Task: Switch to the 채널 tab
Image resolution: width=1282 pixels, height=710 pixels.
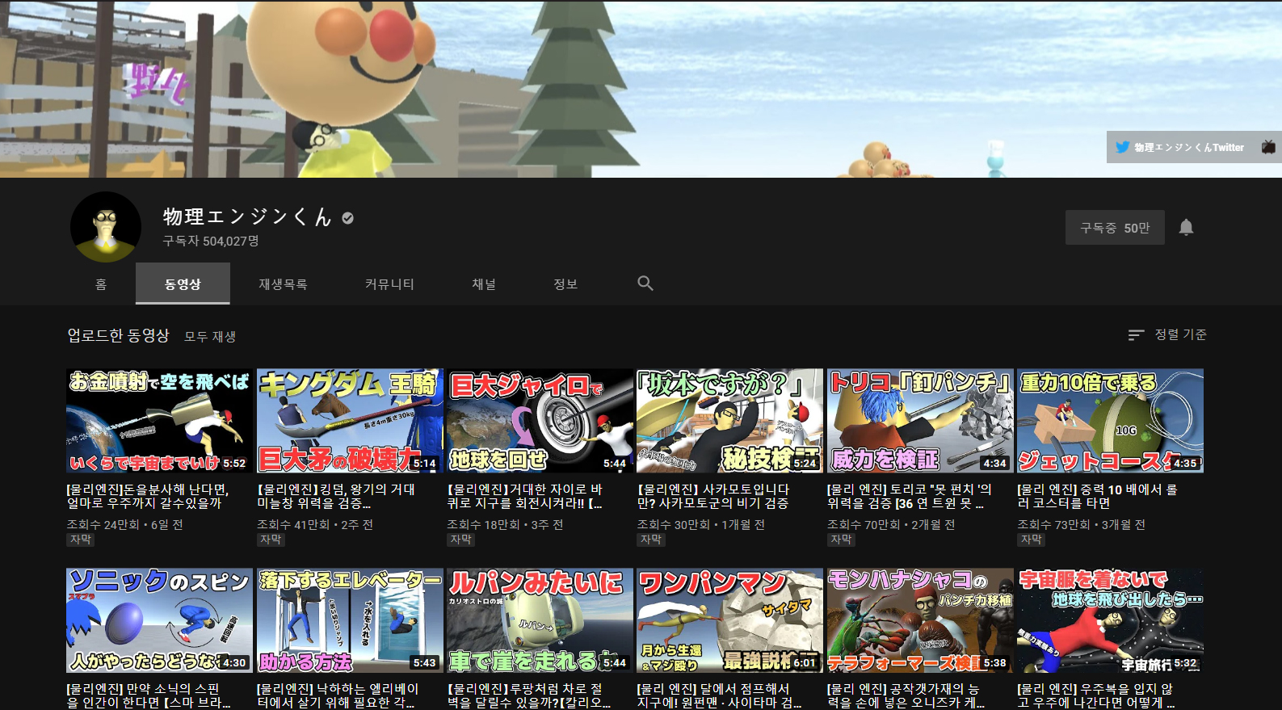Action: click(x=484, y=284)
